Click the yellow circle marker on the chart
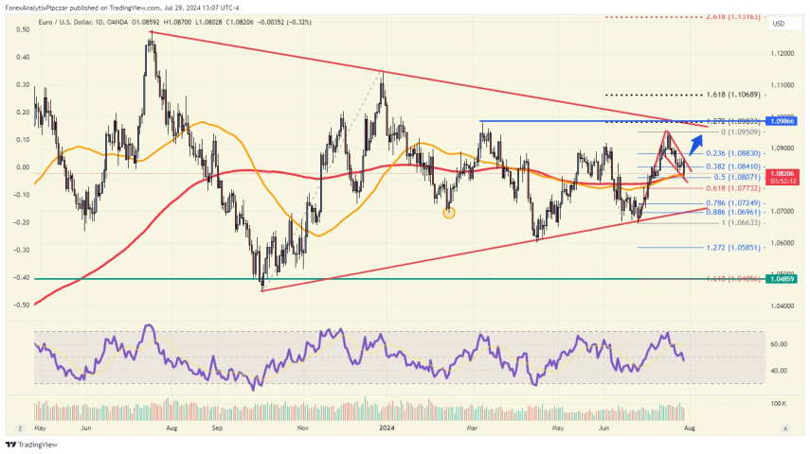Viewport: 810px width, 454px height. (x=449, y=212)
